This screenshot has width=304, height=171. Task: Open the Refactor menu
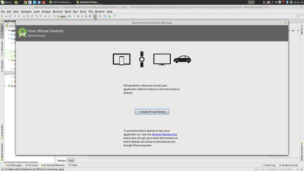click(x=58, y=12)
